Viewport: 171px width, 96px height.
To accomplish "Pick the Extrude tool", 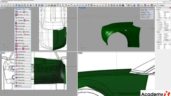I will [x=19, y=32].
